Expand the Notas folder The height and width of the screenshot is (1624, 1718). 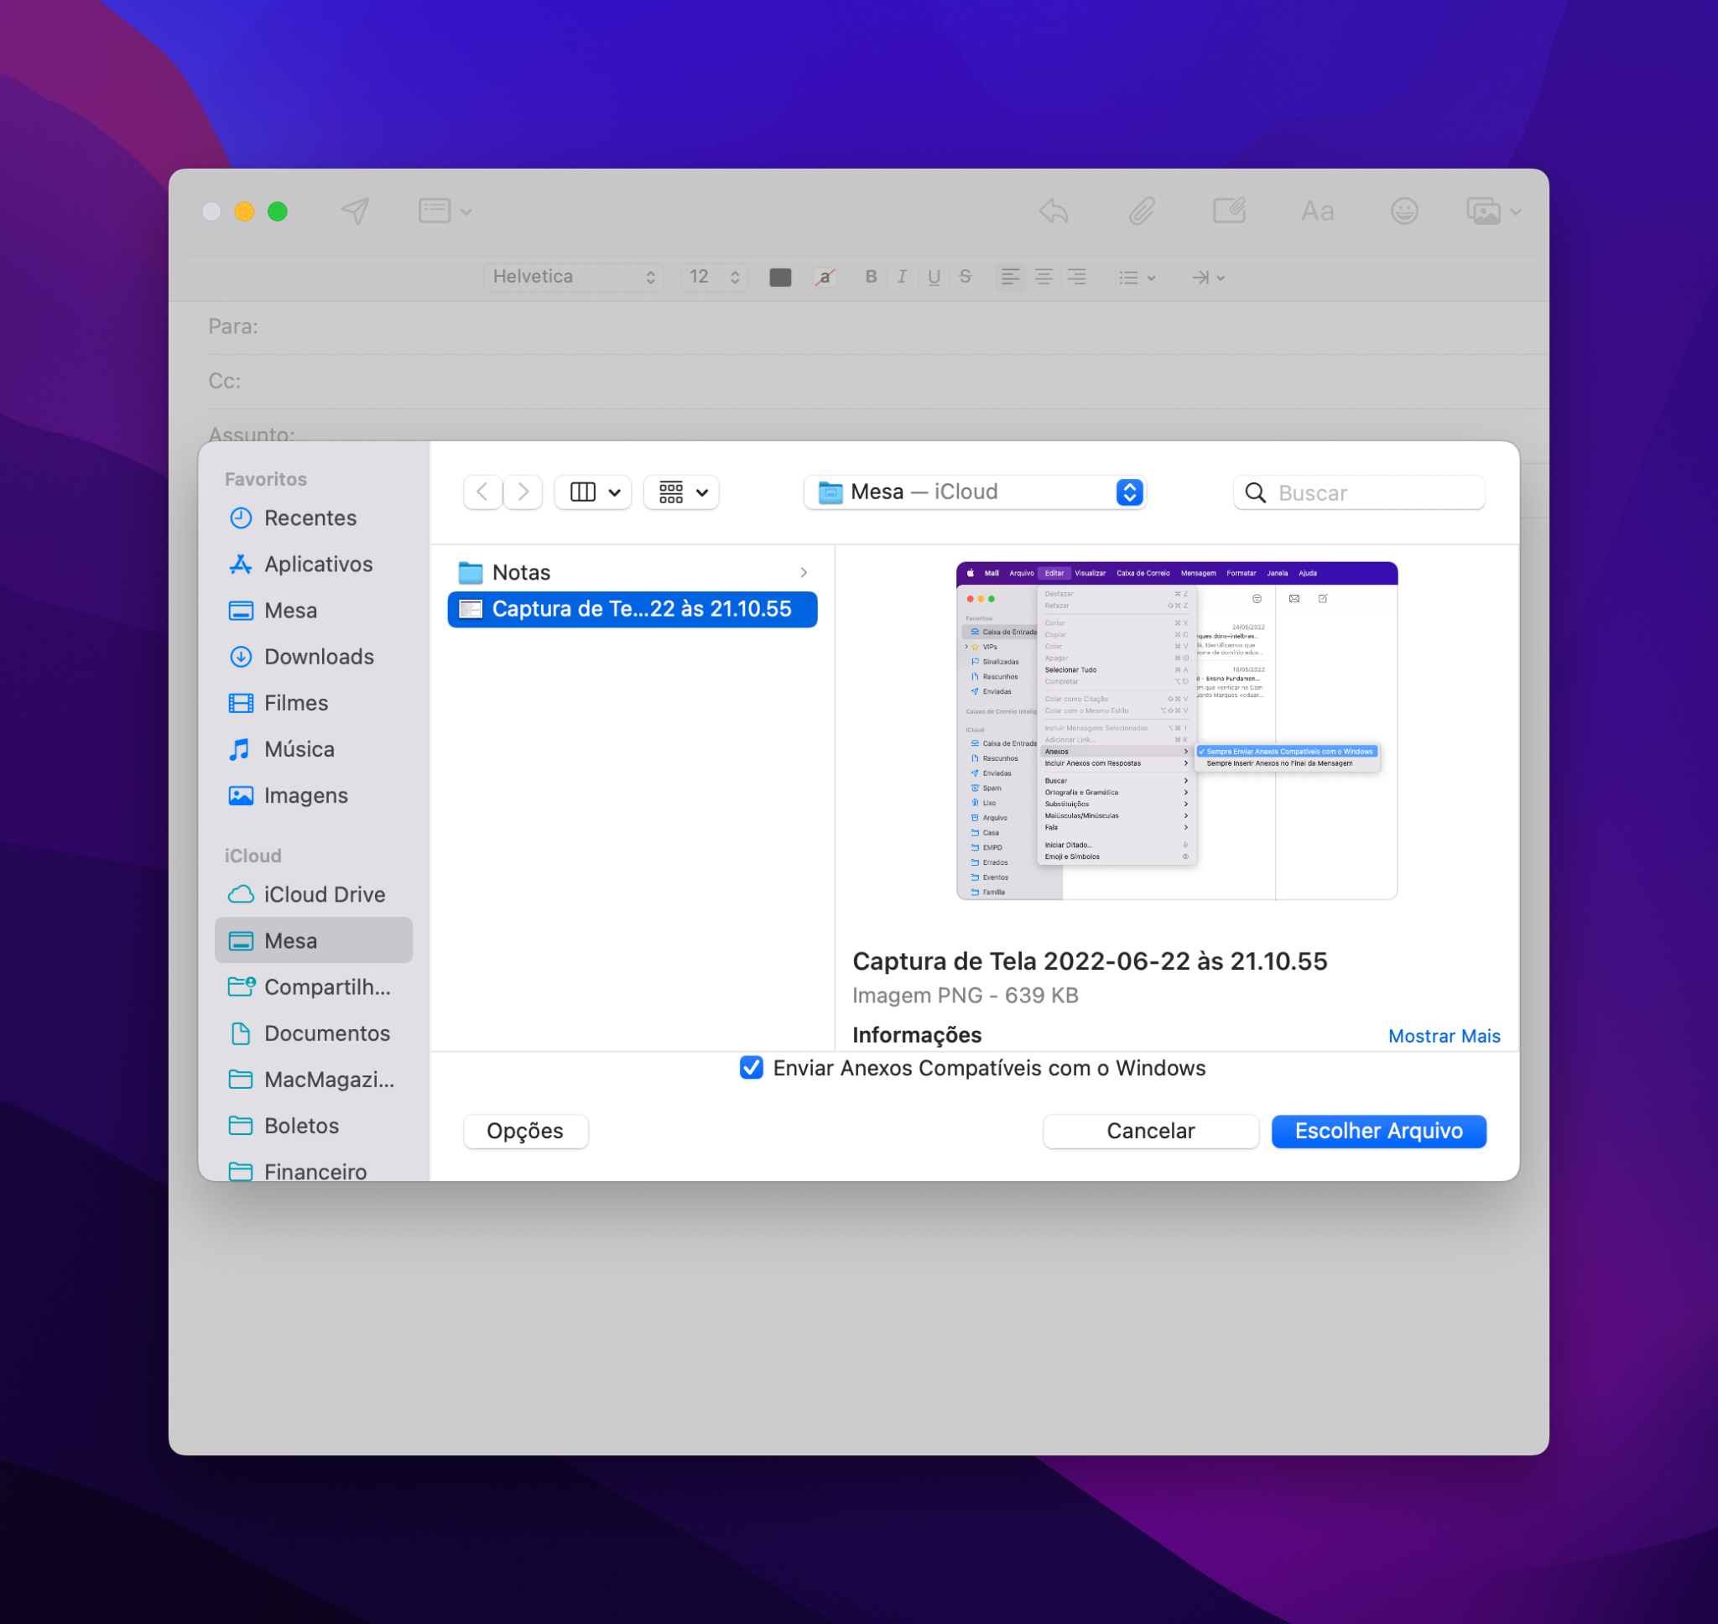point(803,571)
